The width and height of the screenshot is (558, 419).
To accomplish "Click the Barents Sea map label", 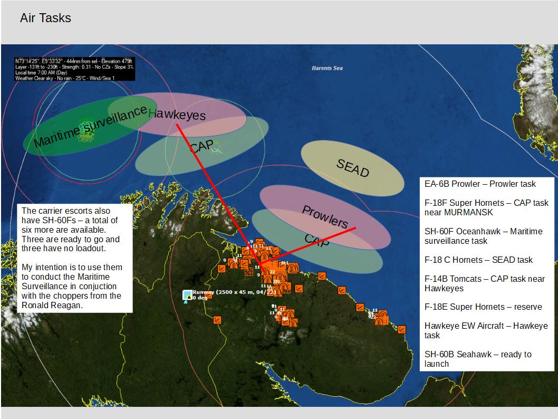I will (327, 68).
